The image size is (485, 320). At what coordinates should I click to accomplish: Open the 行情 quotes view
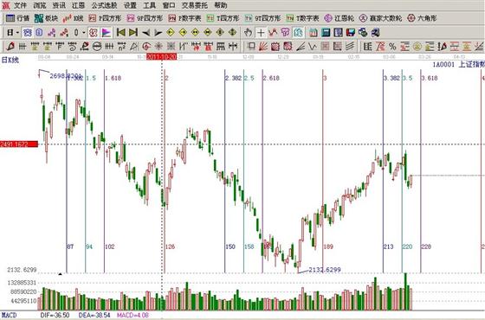click(17, 18)
